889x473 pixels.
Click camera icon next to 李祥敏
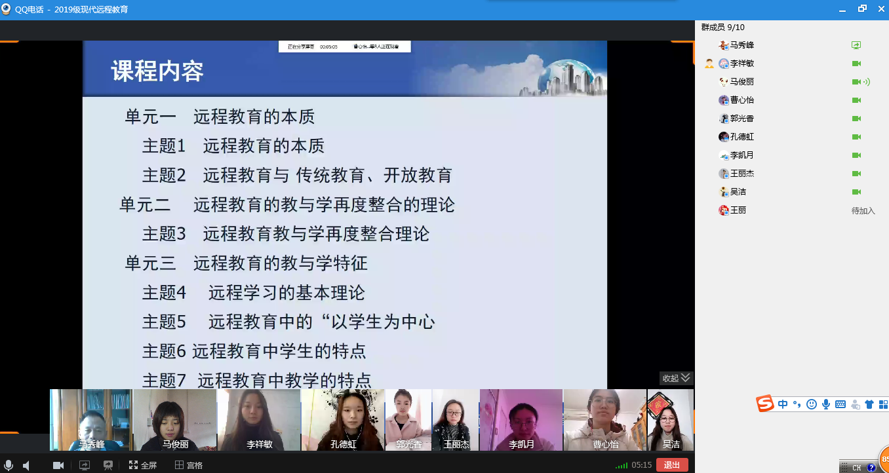[856, 64]
